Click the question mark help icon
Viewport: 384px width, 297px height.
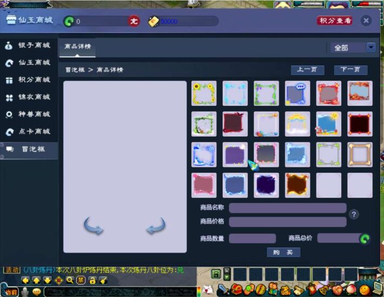click(354, 214)
